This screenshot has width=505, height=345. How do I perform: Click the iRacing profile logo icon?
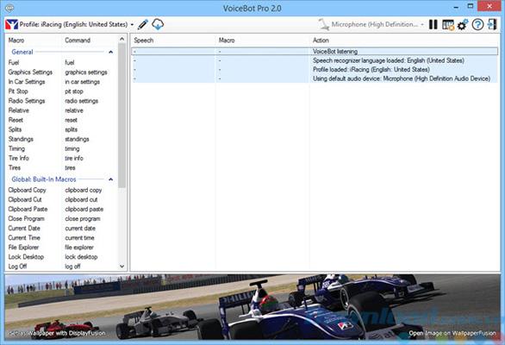click(x=11, y=24)
